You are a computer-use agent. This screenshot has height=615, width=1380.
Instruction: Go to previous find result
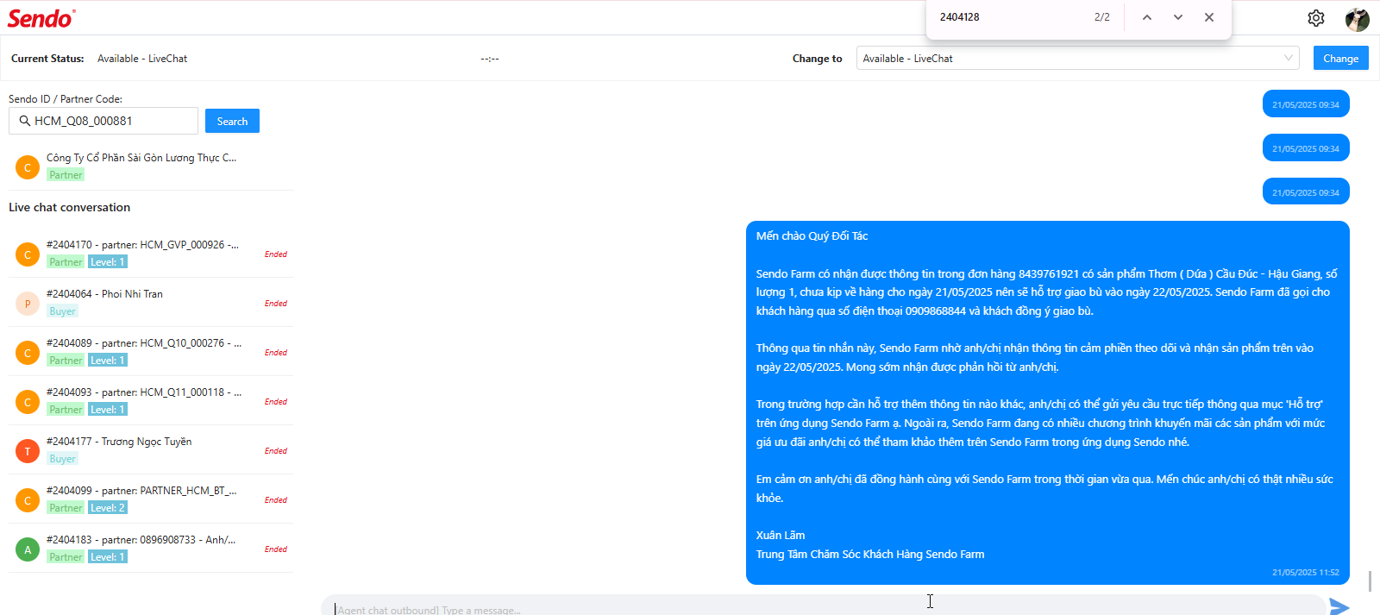(1147, 17)
